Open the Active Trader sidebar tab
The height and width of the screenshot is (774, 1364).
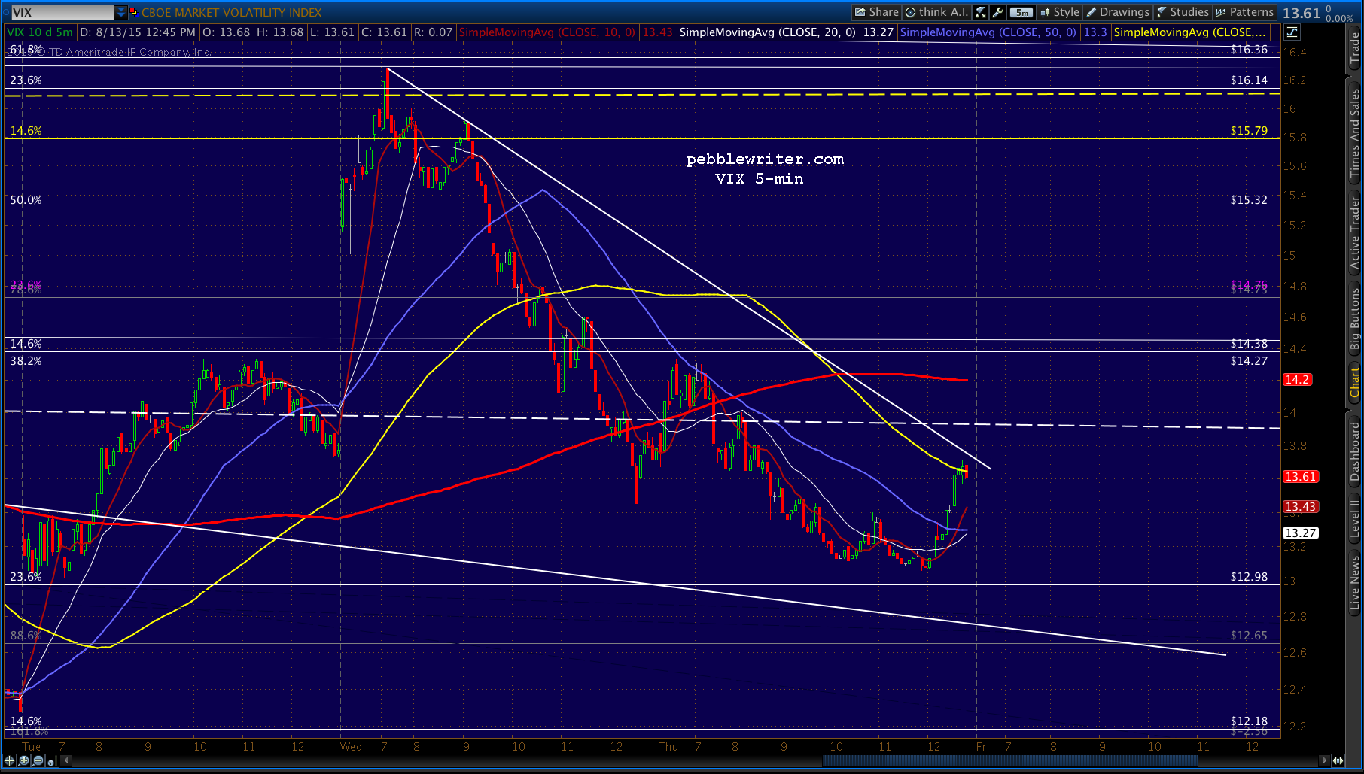(1355, 233)
